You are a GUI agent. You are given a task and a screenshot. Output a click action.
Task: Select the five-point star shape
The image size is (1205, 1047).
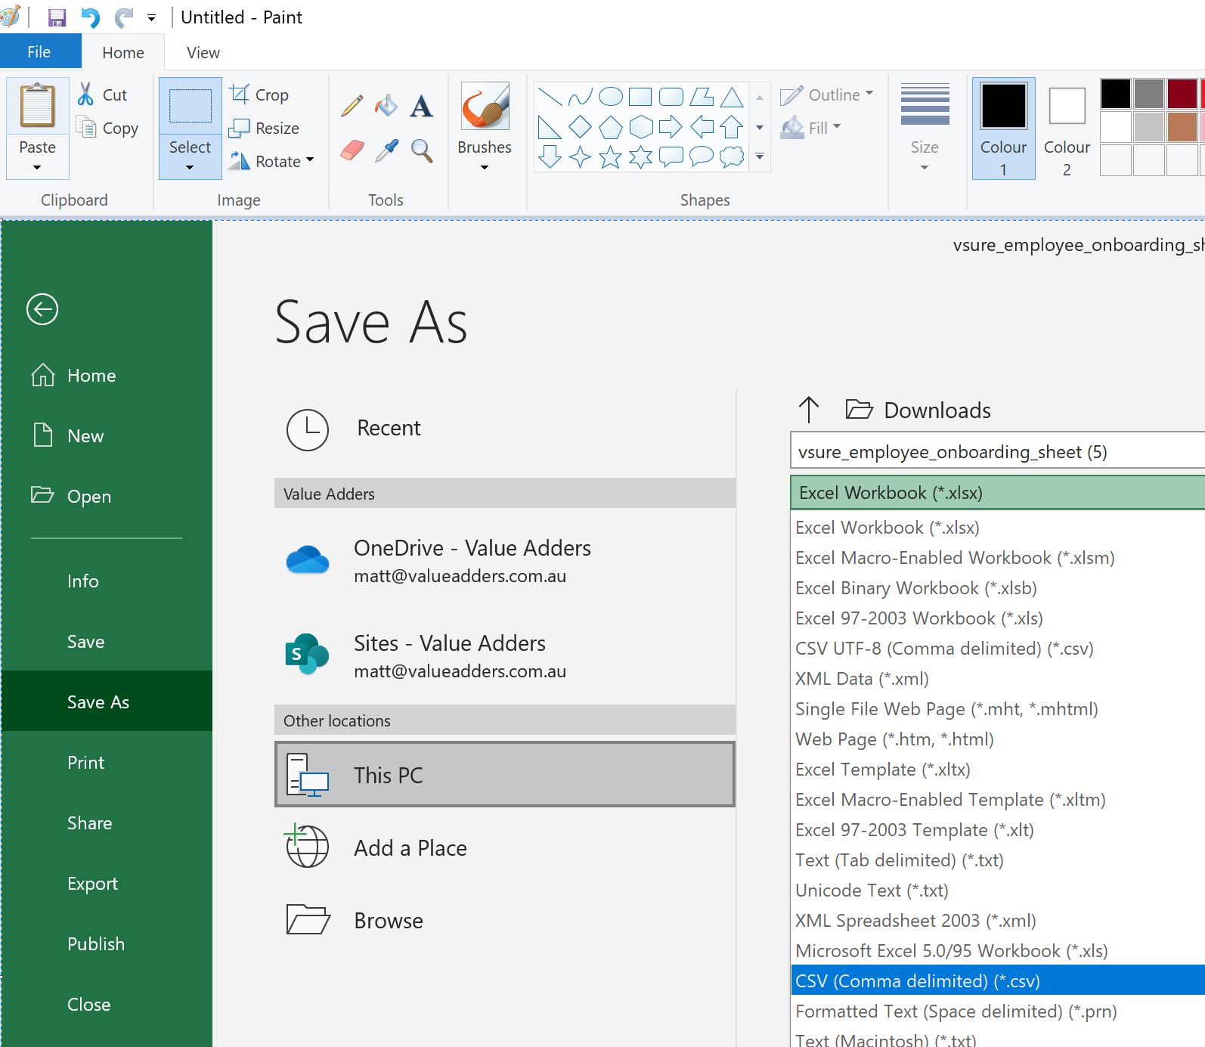[x=610, y=157]
